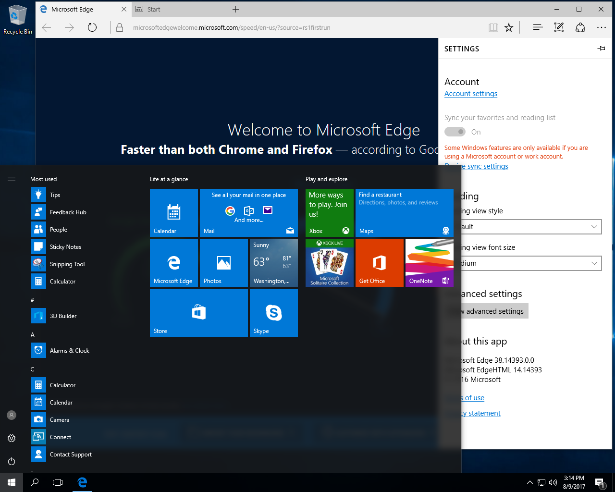Toggle Sync your favorites switch
The width and height of the screenshot is (615, 492).
(455, 132)
